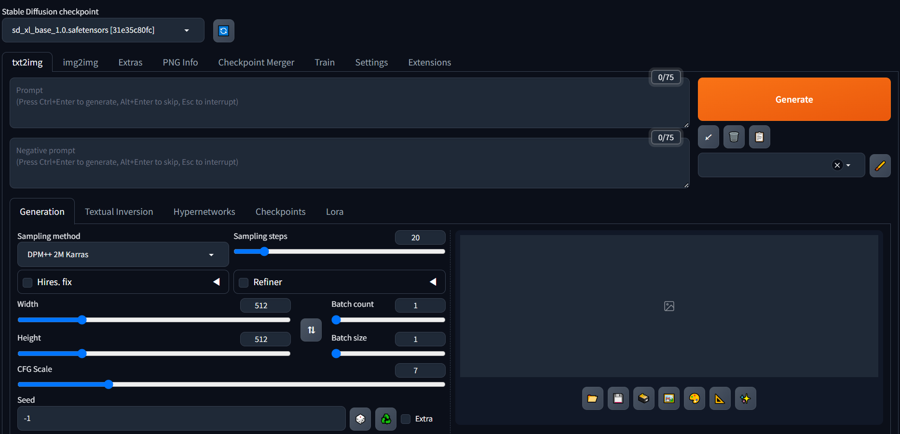900x434 pixels.
Task: Select the txt2img tab
Action: point(27,63)
